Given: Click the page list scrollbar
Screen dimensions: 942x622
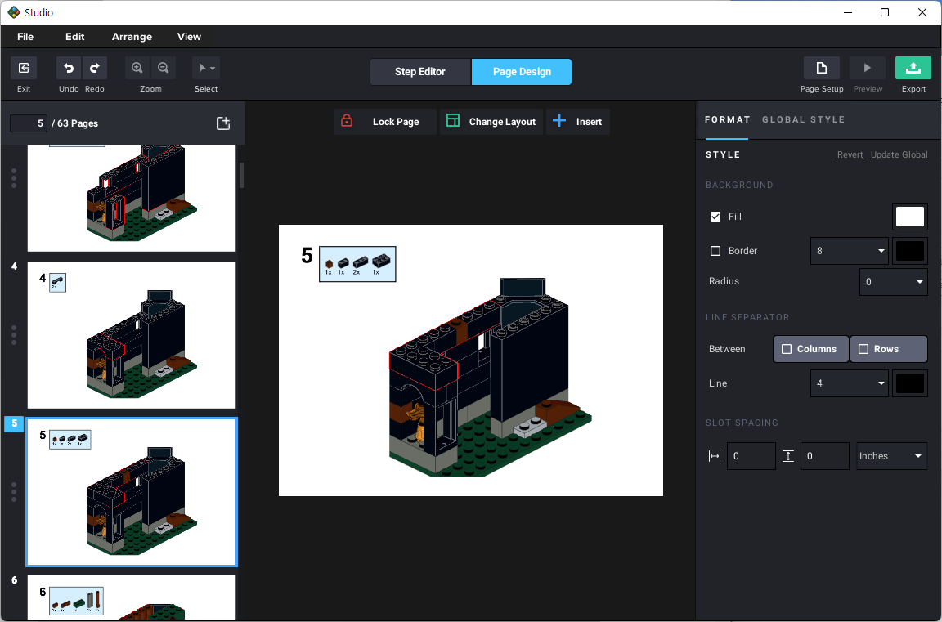Looking at the screenshot, I should tap(242, 175).
